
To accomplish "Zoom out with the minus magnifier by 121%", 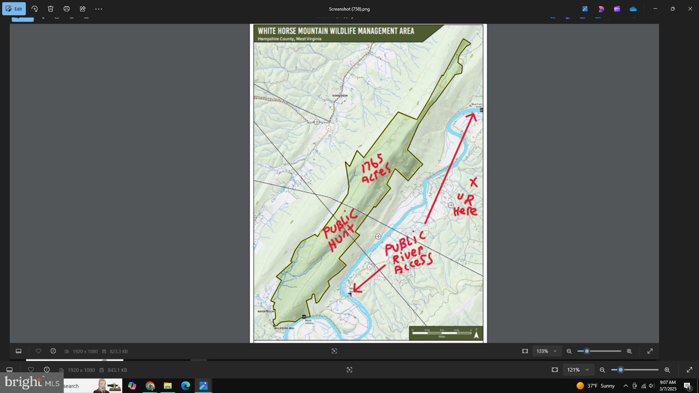I will (x=603, y=370).
